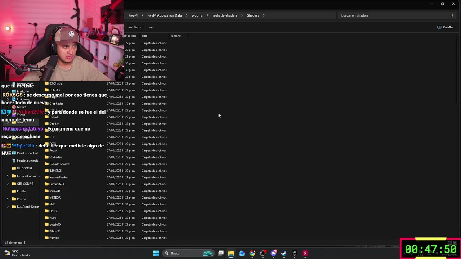The height and width of the screenshot is (259, 461).
Task: Open the three-dots more options menu
Action: 151,27
